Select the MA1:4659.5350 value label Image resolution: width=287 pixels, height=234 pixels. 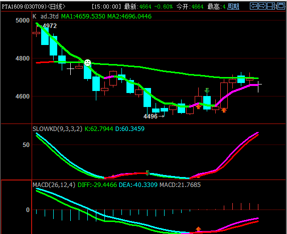point(83,16)
